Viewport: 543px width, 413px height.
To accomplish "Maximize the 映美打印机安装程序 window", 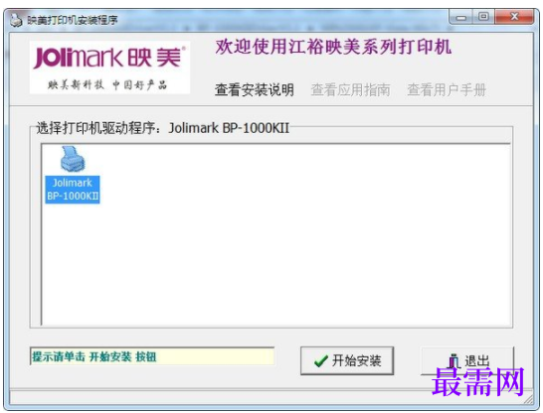I will pyautogui.click(x=483, y=17).
